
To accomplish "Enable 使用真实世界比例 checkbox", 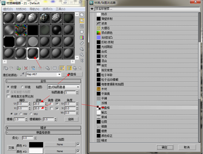I will (8, 96).
